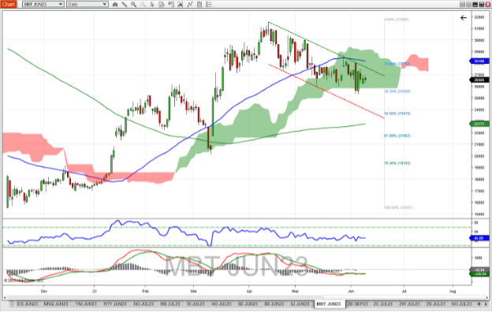Screen dimensions: 492x312
Task: Open the indicators icon
Action: [x=181, y=4]
